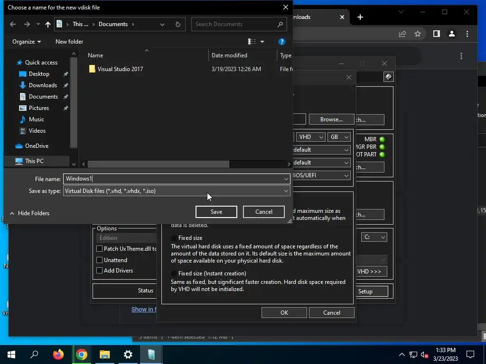
Task: Expand the address bar path history
Action: [162, 24]
